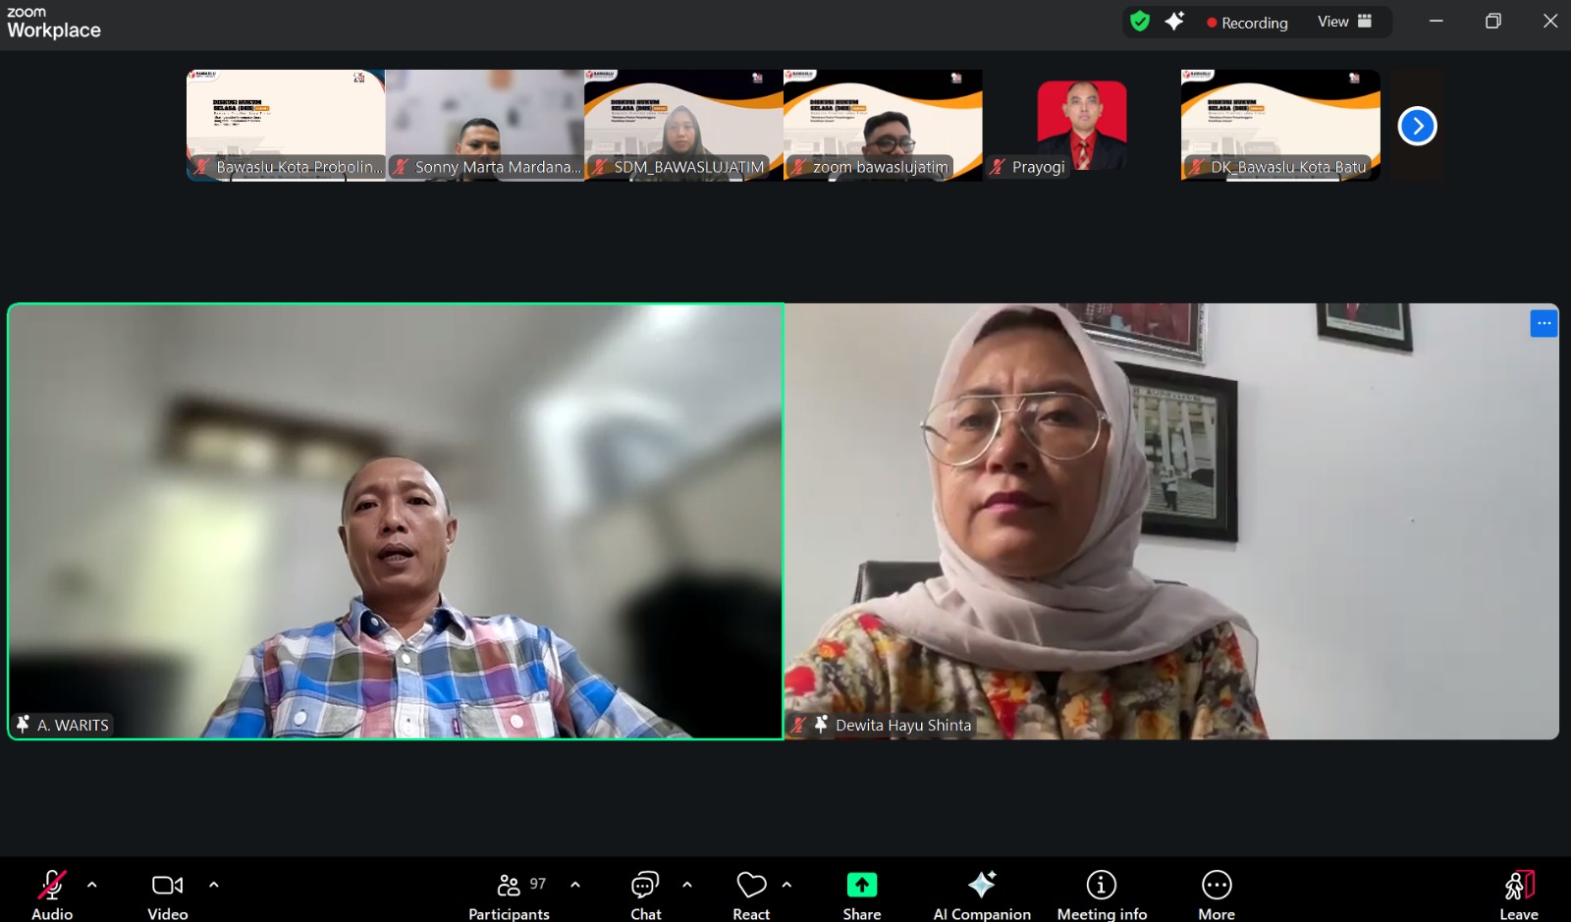The height and width of the screenshot is (922, 1571).
Task: Click muted mic icon on zoom bawaslujatim
Action: pos(798,167)
